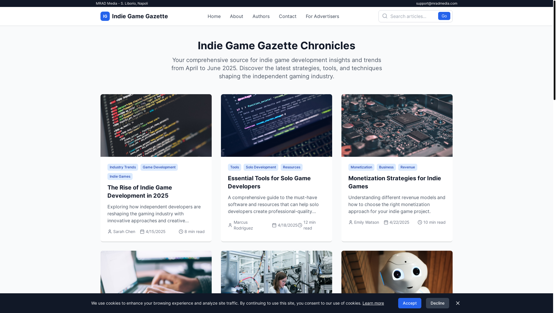Click clock icon beside 8 min read
This screenshot has height=313, width=556.
pos(181,232)
